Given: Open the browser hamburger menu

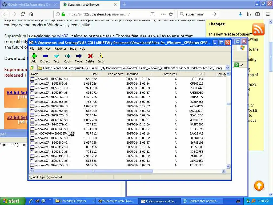Looking at the screenshot, I should coord(268,14).
